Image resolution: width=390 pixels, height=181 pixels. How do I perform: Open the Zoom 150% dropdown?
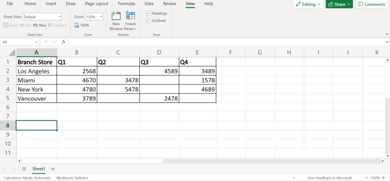click(x=94, y=17)
